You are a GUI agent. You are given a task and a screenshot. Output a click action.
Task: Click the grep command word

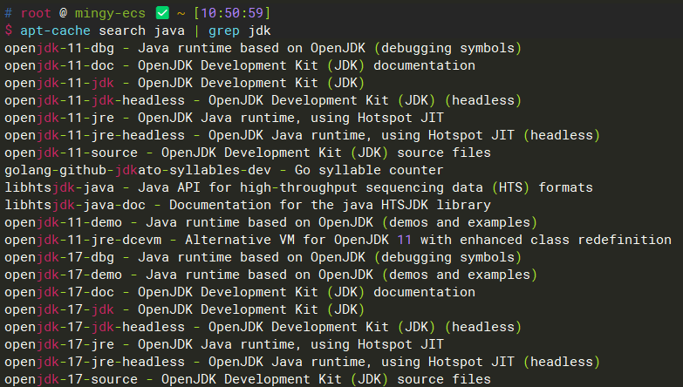[x=224, y=31]
